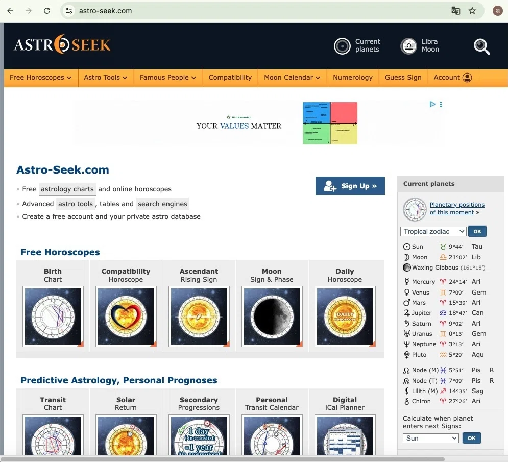Screen dimensions: 508x462
Task: Expand the Famous People menu
Action: coord(168,78)
